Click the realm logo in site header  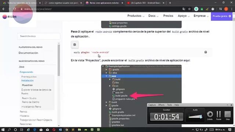click(x=10, y=16)
